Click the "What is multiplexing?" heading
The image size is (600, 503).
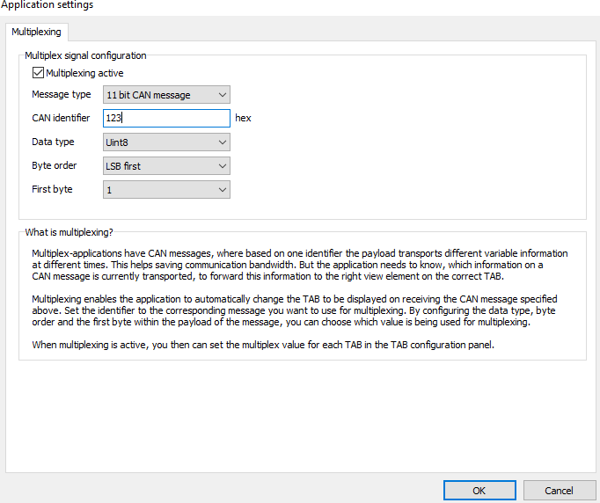(x=69, y=232)
